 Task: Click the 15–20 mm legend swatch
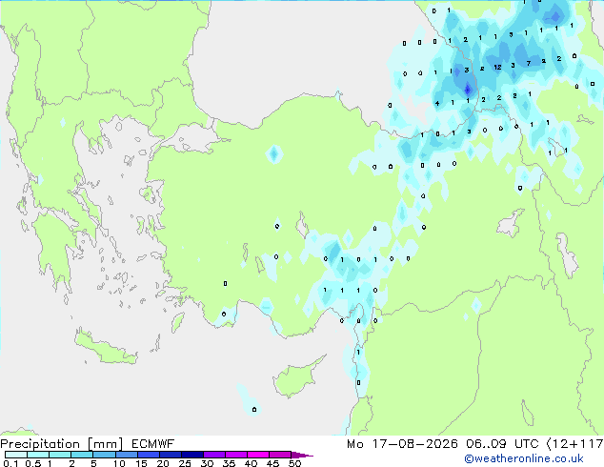pos(148,455)
